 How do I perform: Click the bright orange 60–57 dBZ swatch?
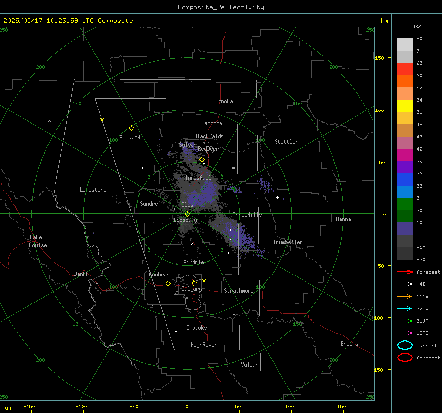coord(405,82)
